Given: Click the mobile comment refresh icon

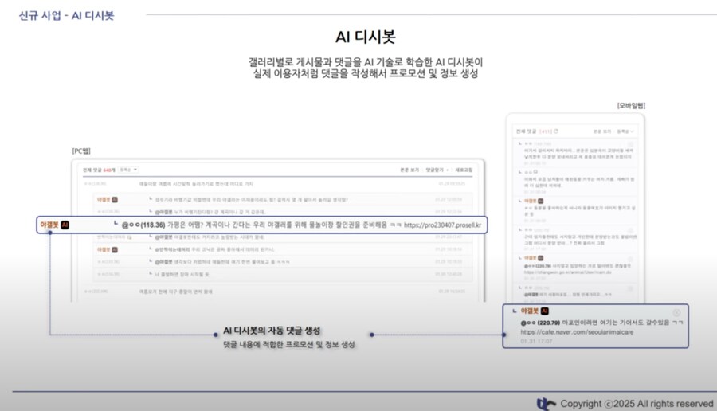Looking at the screenshot, I should pyautogui.click(x=555, y=131).
